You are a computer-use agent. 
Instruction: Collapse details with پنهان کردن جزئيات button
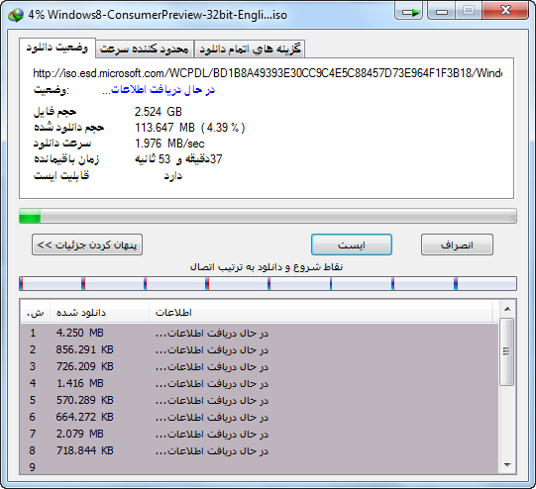pos(87,244)
